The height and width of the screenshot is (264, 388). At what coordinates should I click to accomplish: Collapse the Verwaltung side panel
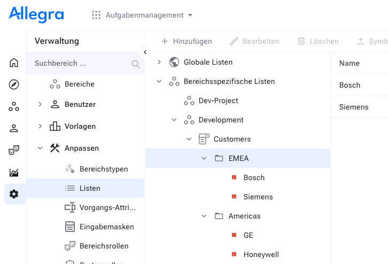tap(145, 52)
